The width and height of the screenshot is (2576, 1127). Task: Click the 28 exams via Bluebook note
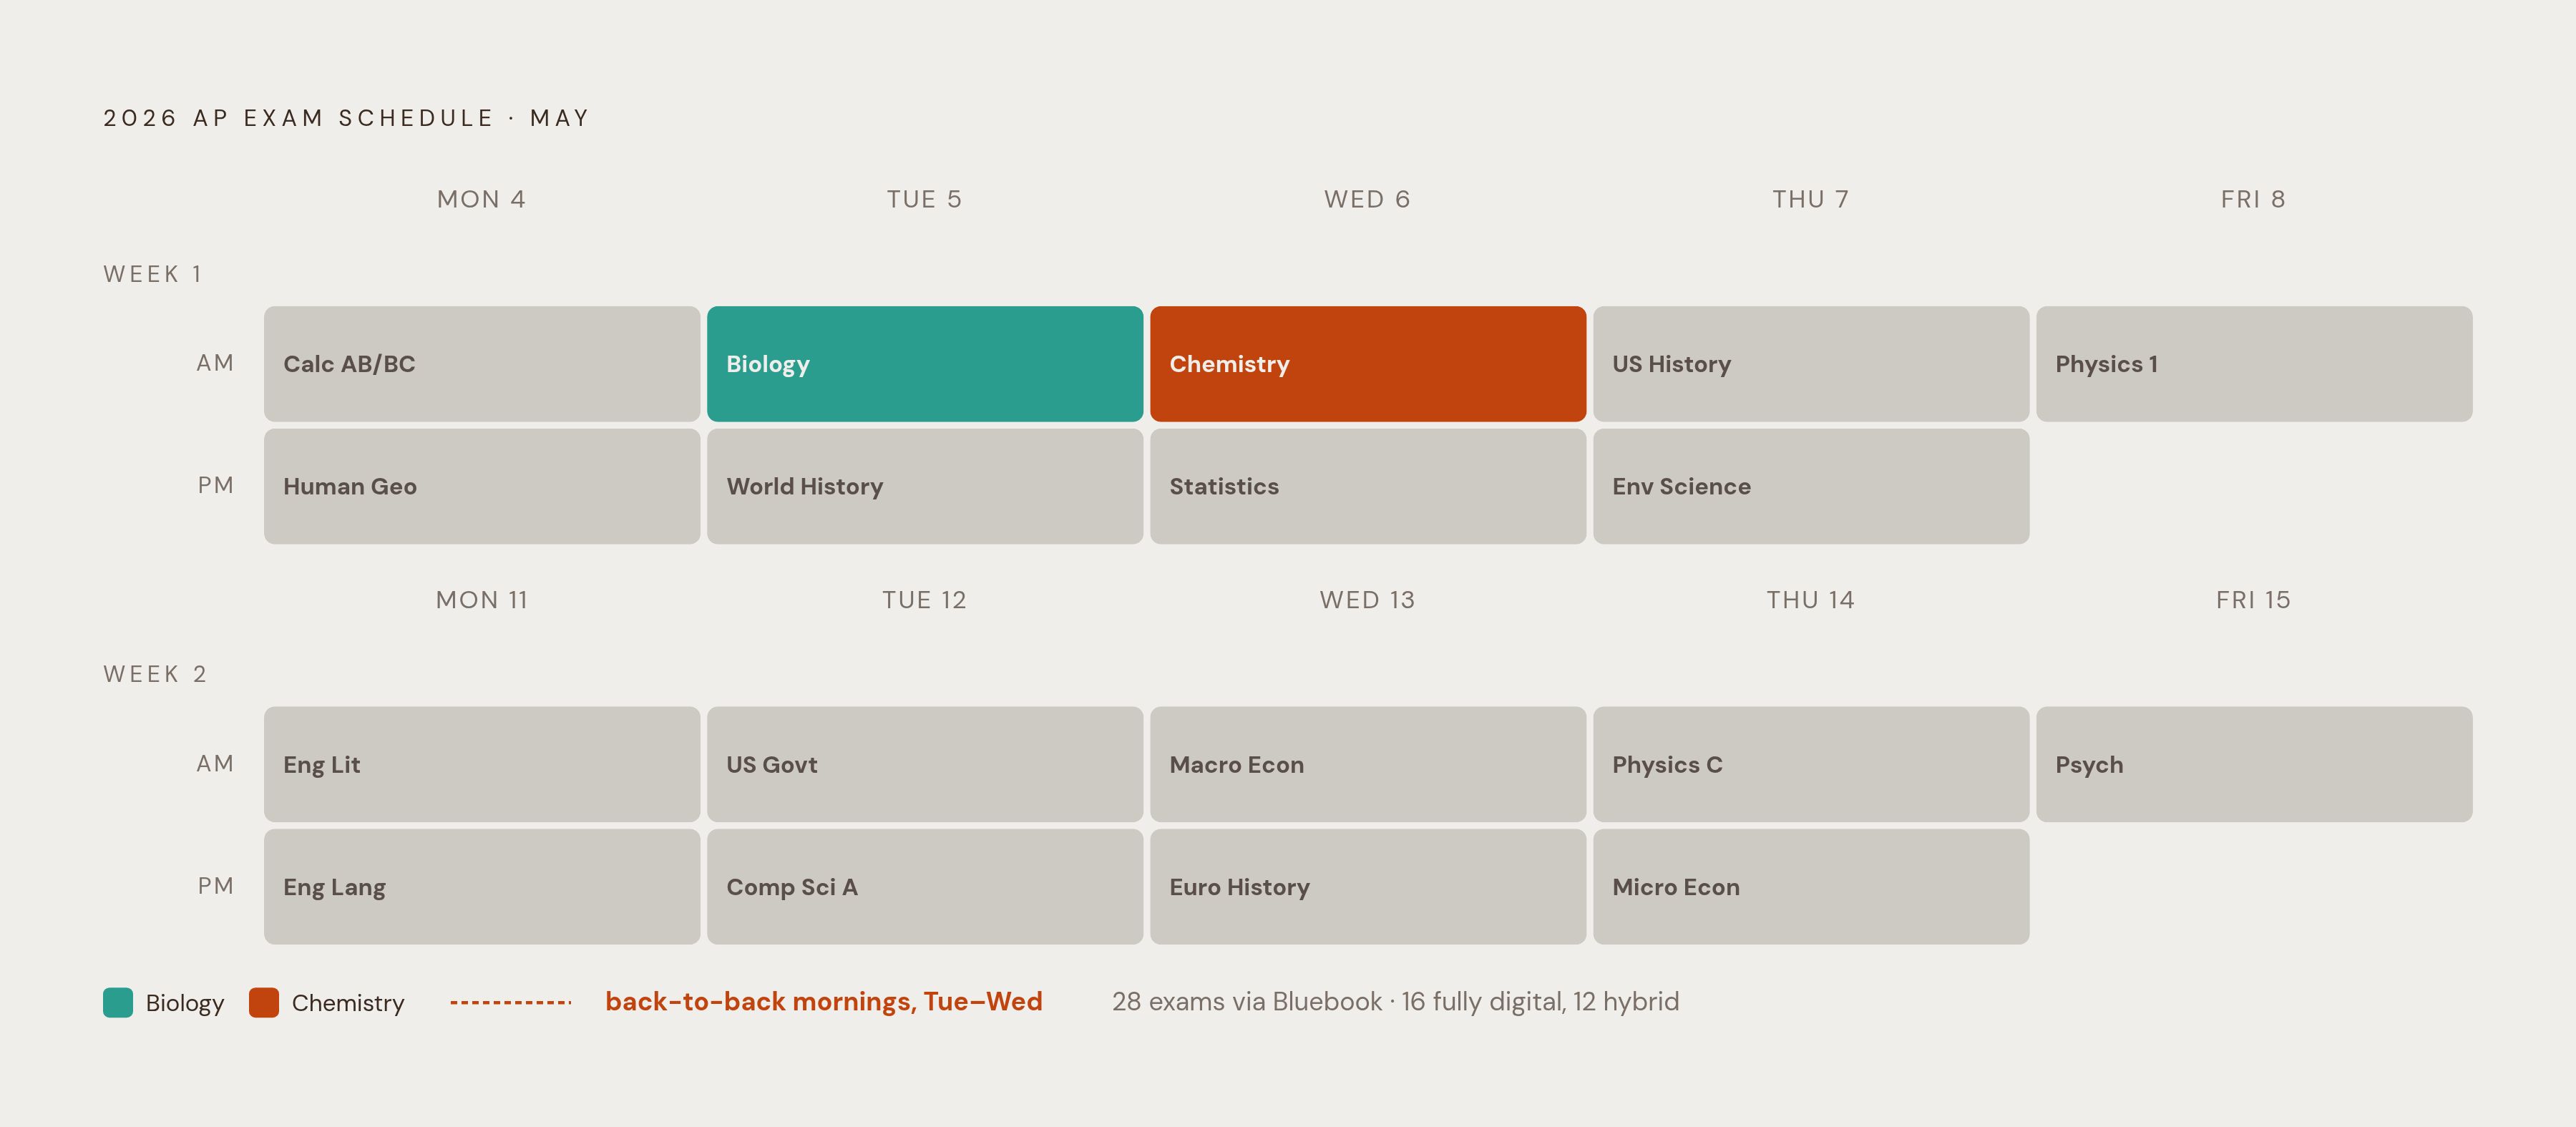tap(1396, 1002)
